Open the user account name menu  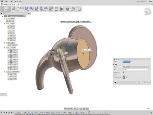141,1
